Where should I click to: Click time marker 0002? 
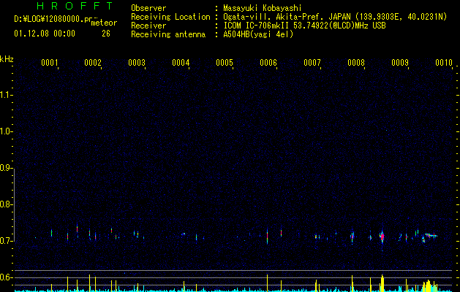pos(93,63)
